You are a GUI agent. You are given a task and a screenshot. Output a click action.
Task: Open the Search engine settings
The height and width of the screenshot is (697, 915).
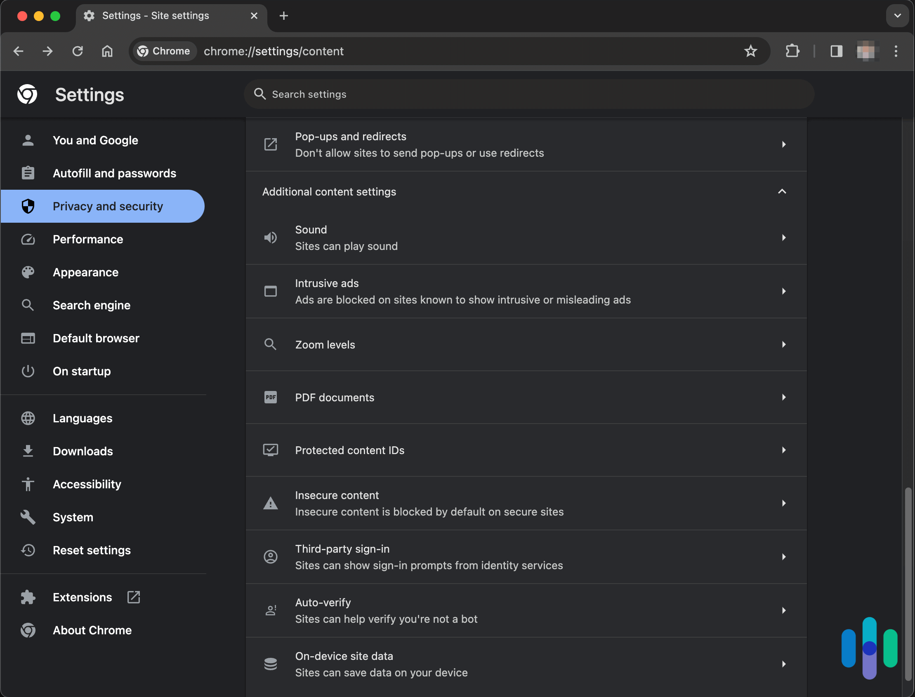(92, 304)
